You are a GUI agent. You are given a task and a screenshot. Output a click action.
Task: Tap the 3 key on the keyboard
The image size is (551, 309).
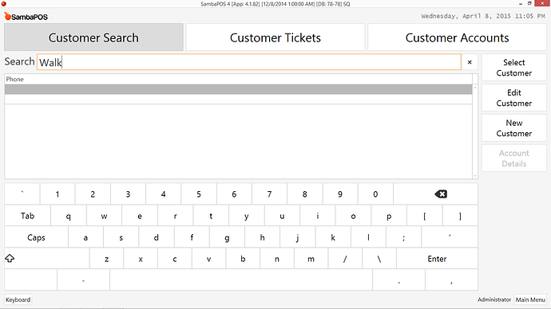(128, 194)
